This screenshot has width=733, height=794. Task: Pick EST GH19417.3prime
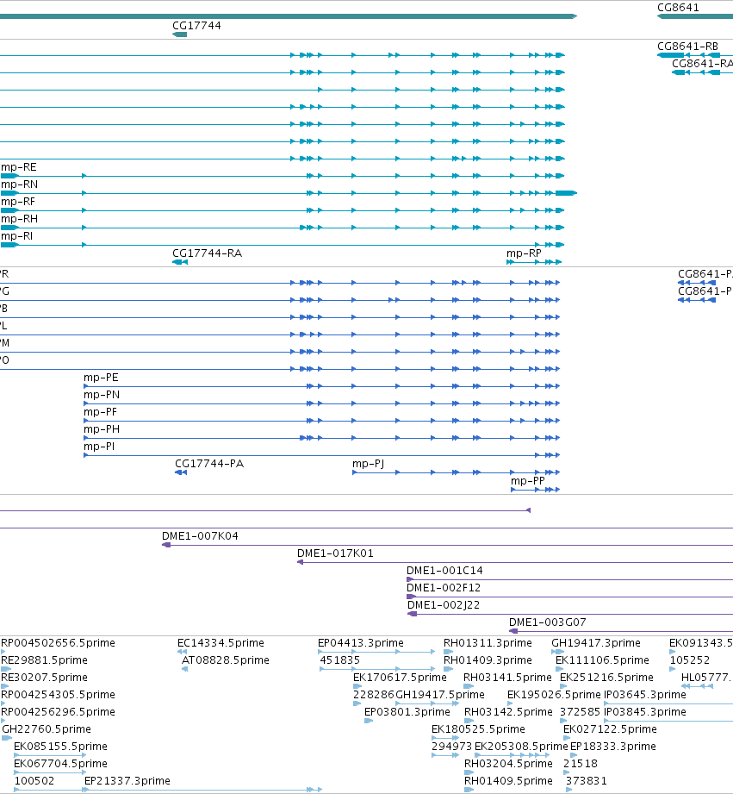[x=596, y=643]
